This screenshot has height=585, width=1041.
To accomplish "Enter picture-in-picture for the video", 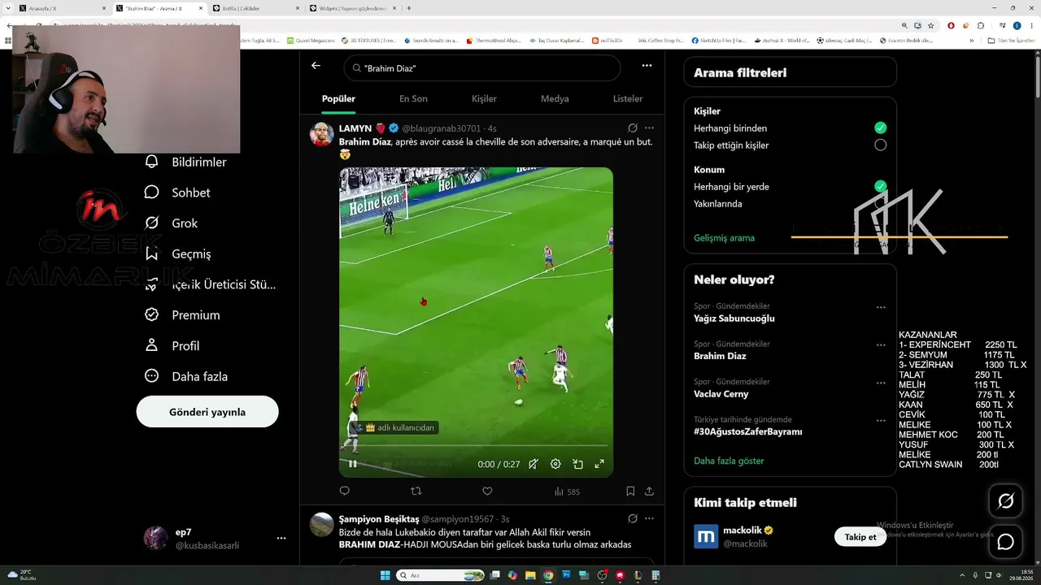I will click(577, 464).
